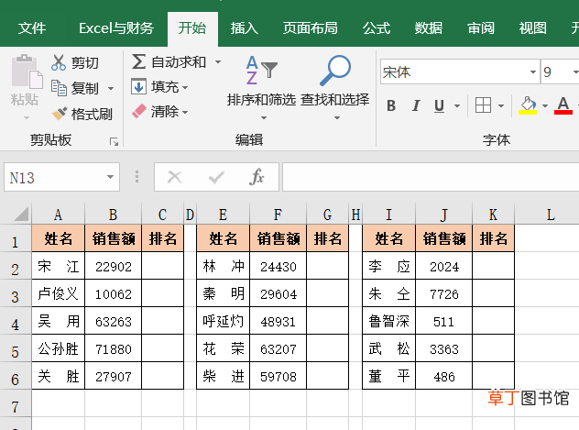Switch to 视图 View tab
Screen dimensions: 579x430
click(533, 28)
